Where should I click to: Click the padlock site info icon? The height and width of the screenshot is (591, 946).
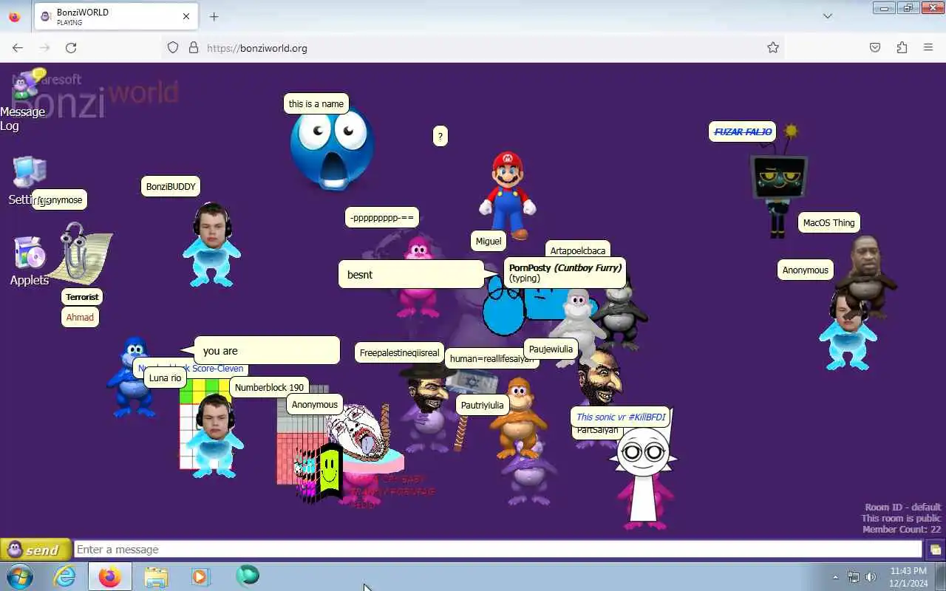(194, 48)
